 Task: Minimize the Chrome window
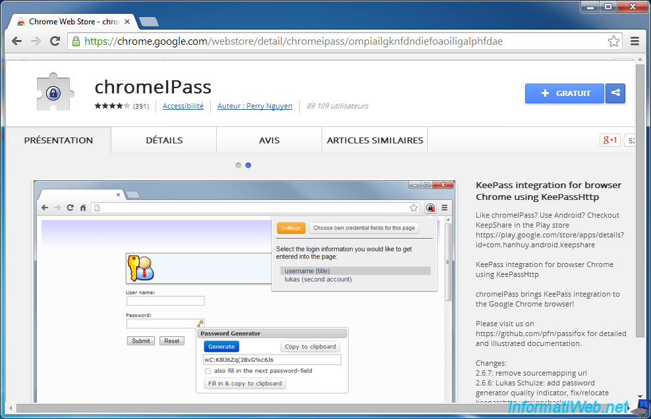click(x=590, y=7)
